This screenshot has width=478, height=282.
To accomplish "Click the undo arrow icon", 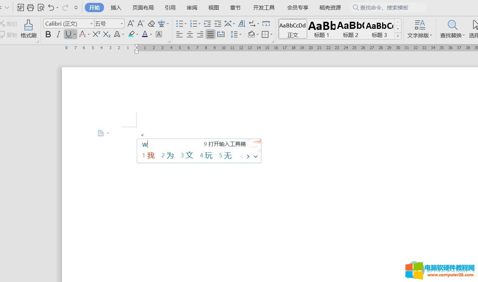I will point(51,7).
